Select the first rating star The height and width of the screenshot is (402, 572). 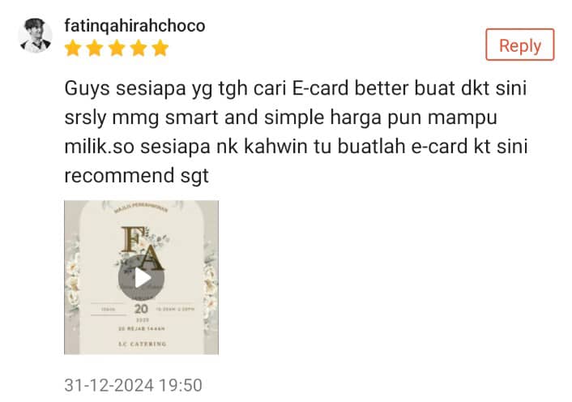pyautogui.click(x=73, y=48)
